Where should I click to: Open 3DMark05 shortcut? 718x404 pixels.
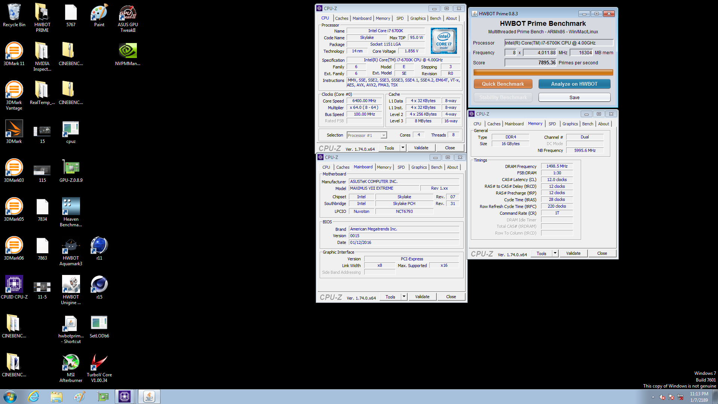(14, 210)
